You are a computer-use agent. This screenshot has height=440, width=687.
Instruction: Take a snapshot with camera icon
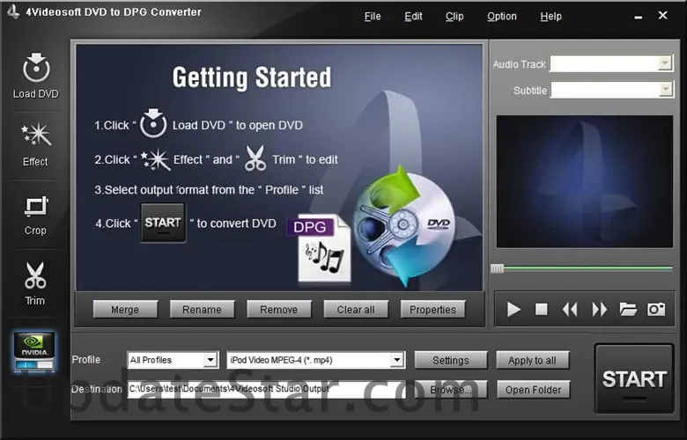(656, 310)
